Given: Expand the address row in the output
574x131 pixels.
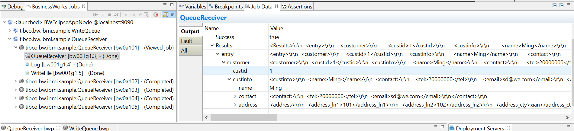Looking at the screenshot, I should [x=235, y=105].
